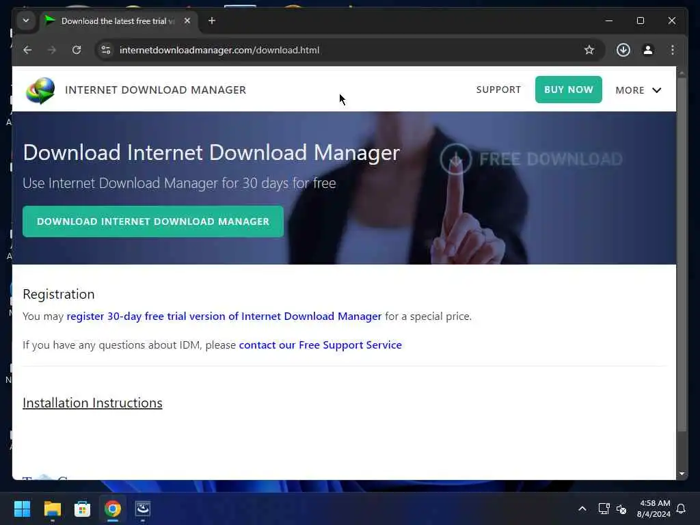Image resolution: width=700 pixels, height=525 pixels.
Task: Open the notifications bell icon
Action: coord(681,509)
